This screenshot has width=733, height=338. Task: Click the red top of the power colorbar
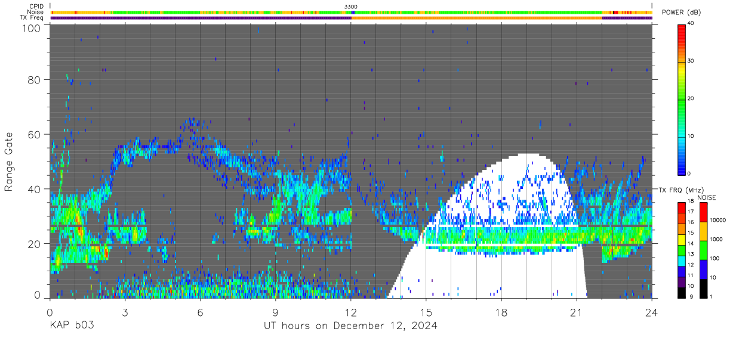[x=681, y=30]
